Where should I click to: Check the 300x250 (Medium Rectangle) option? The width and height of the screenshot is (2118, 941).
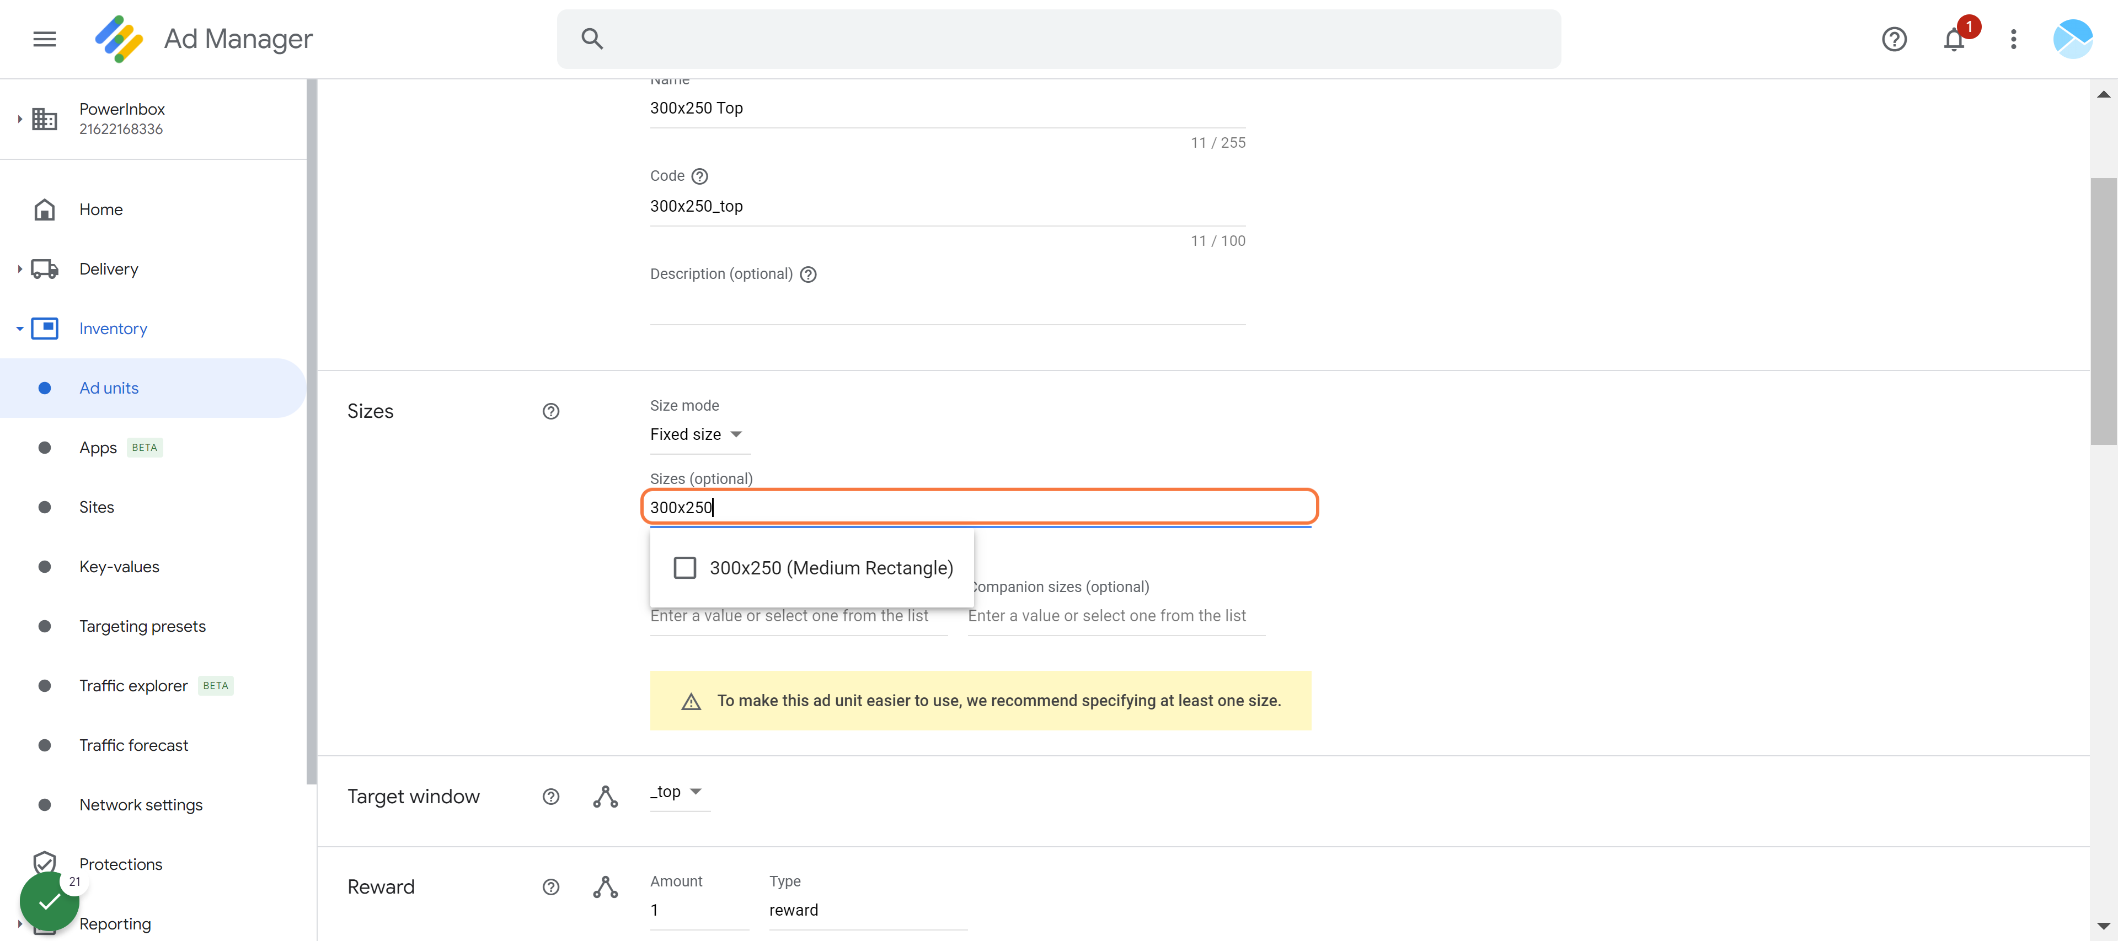pos(685,568)
